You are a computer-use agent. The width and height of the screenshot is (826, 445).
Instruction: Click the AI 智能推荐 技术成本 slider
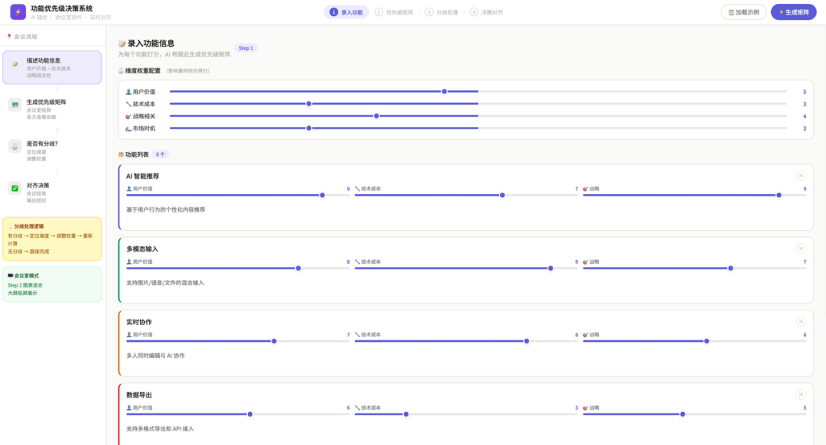502,195
